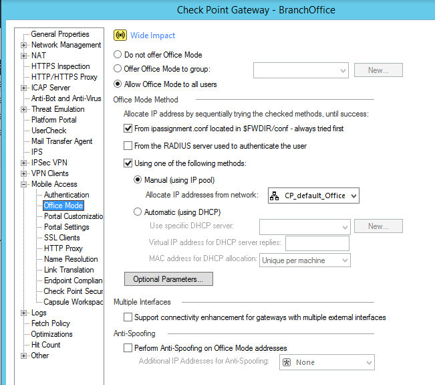Click the Virtual IP address input field

pyautogui.click(x=317, y=243)
